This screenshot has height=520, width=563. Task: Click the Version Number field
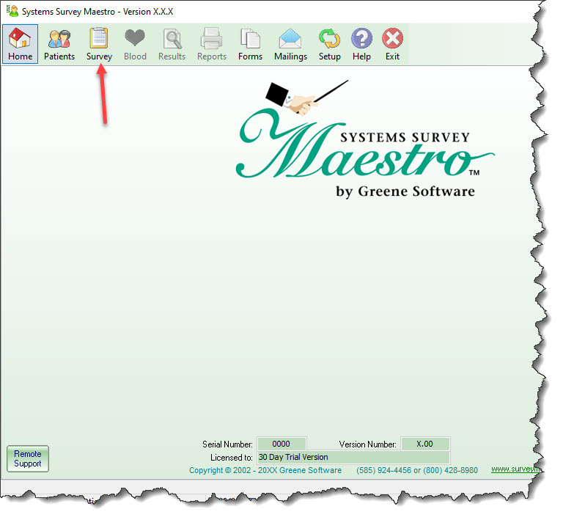[425, 444]
